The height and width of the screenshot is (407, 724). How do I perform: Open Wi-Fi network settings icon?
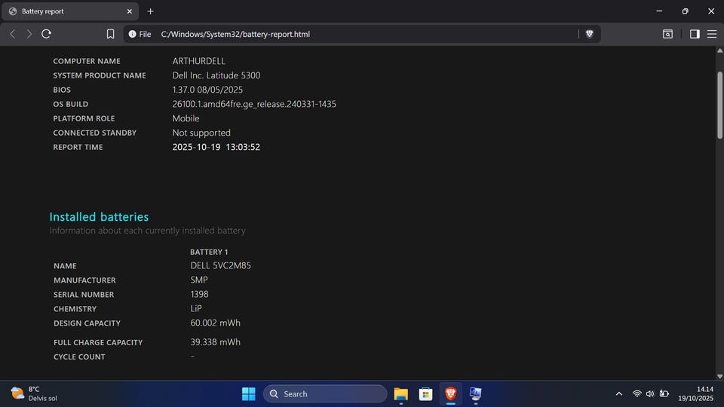click(637, 393)
